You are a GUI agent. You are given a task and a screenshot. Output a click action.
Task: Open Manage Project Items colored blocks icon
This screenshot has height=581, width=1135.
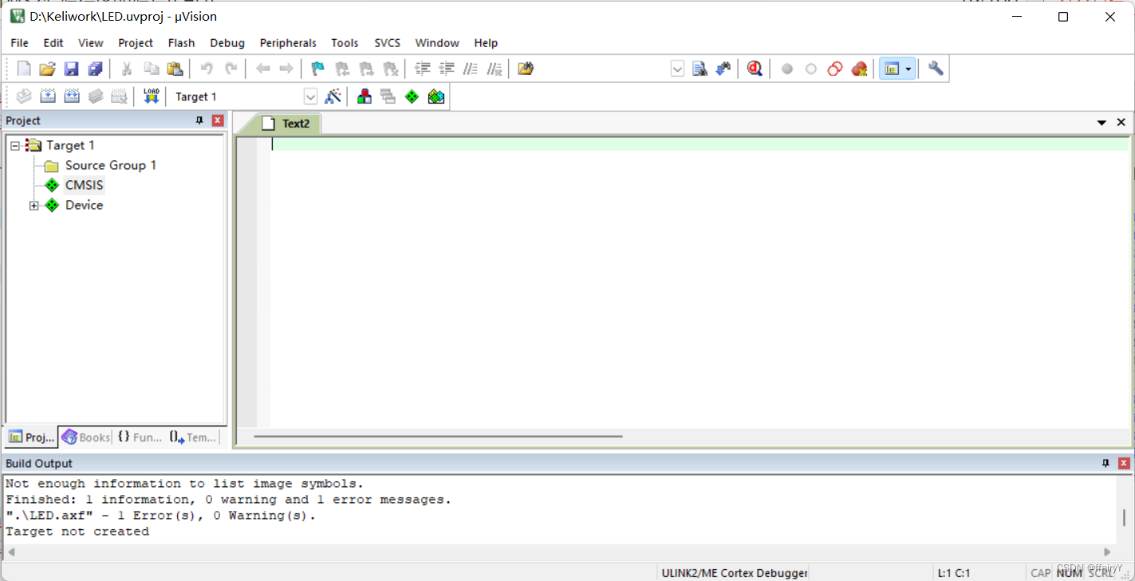(x=365, y=96)
